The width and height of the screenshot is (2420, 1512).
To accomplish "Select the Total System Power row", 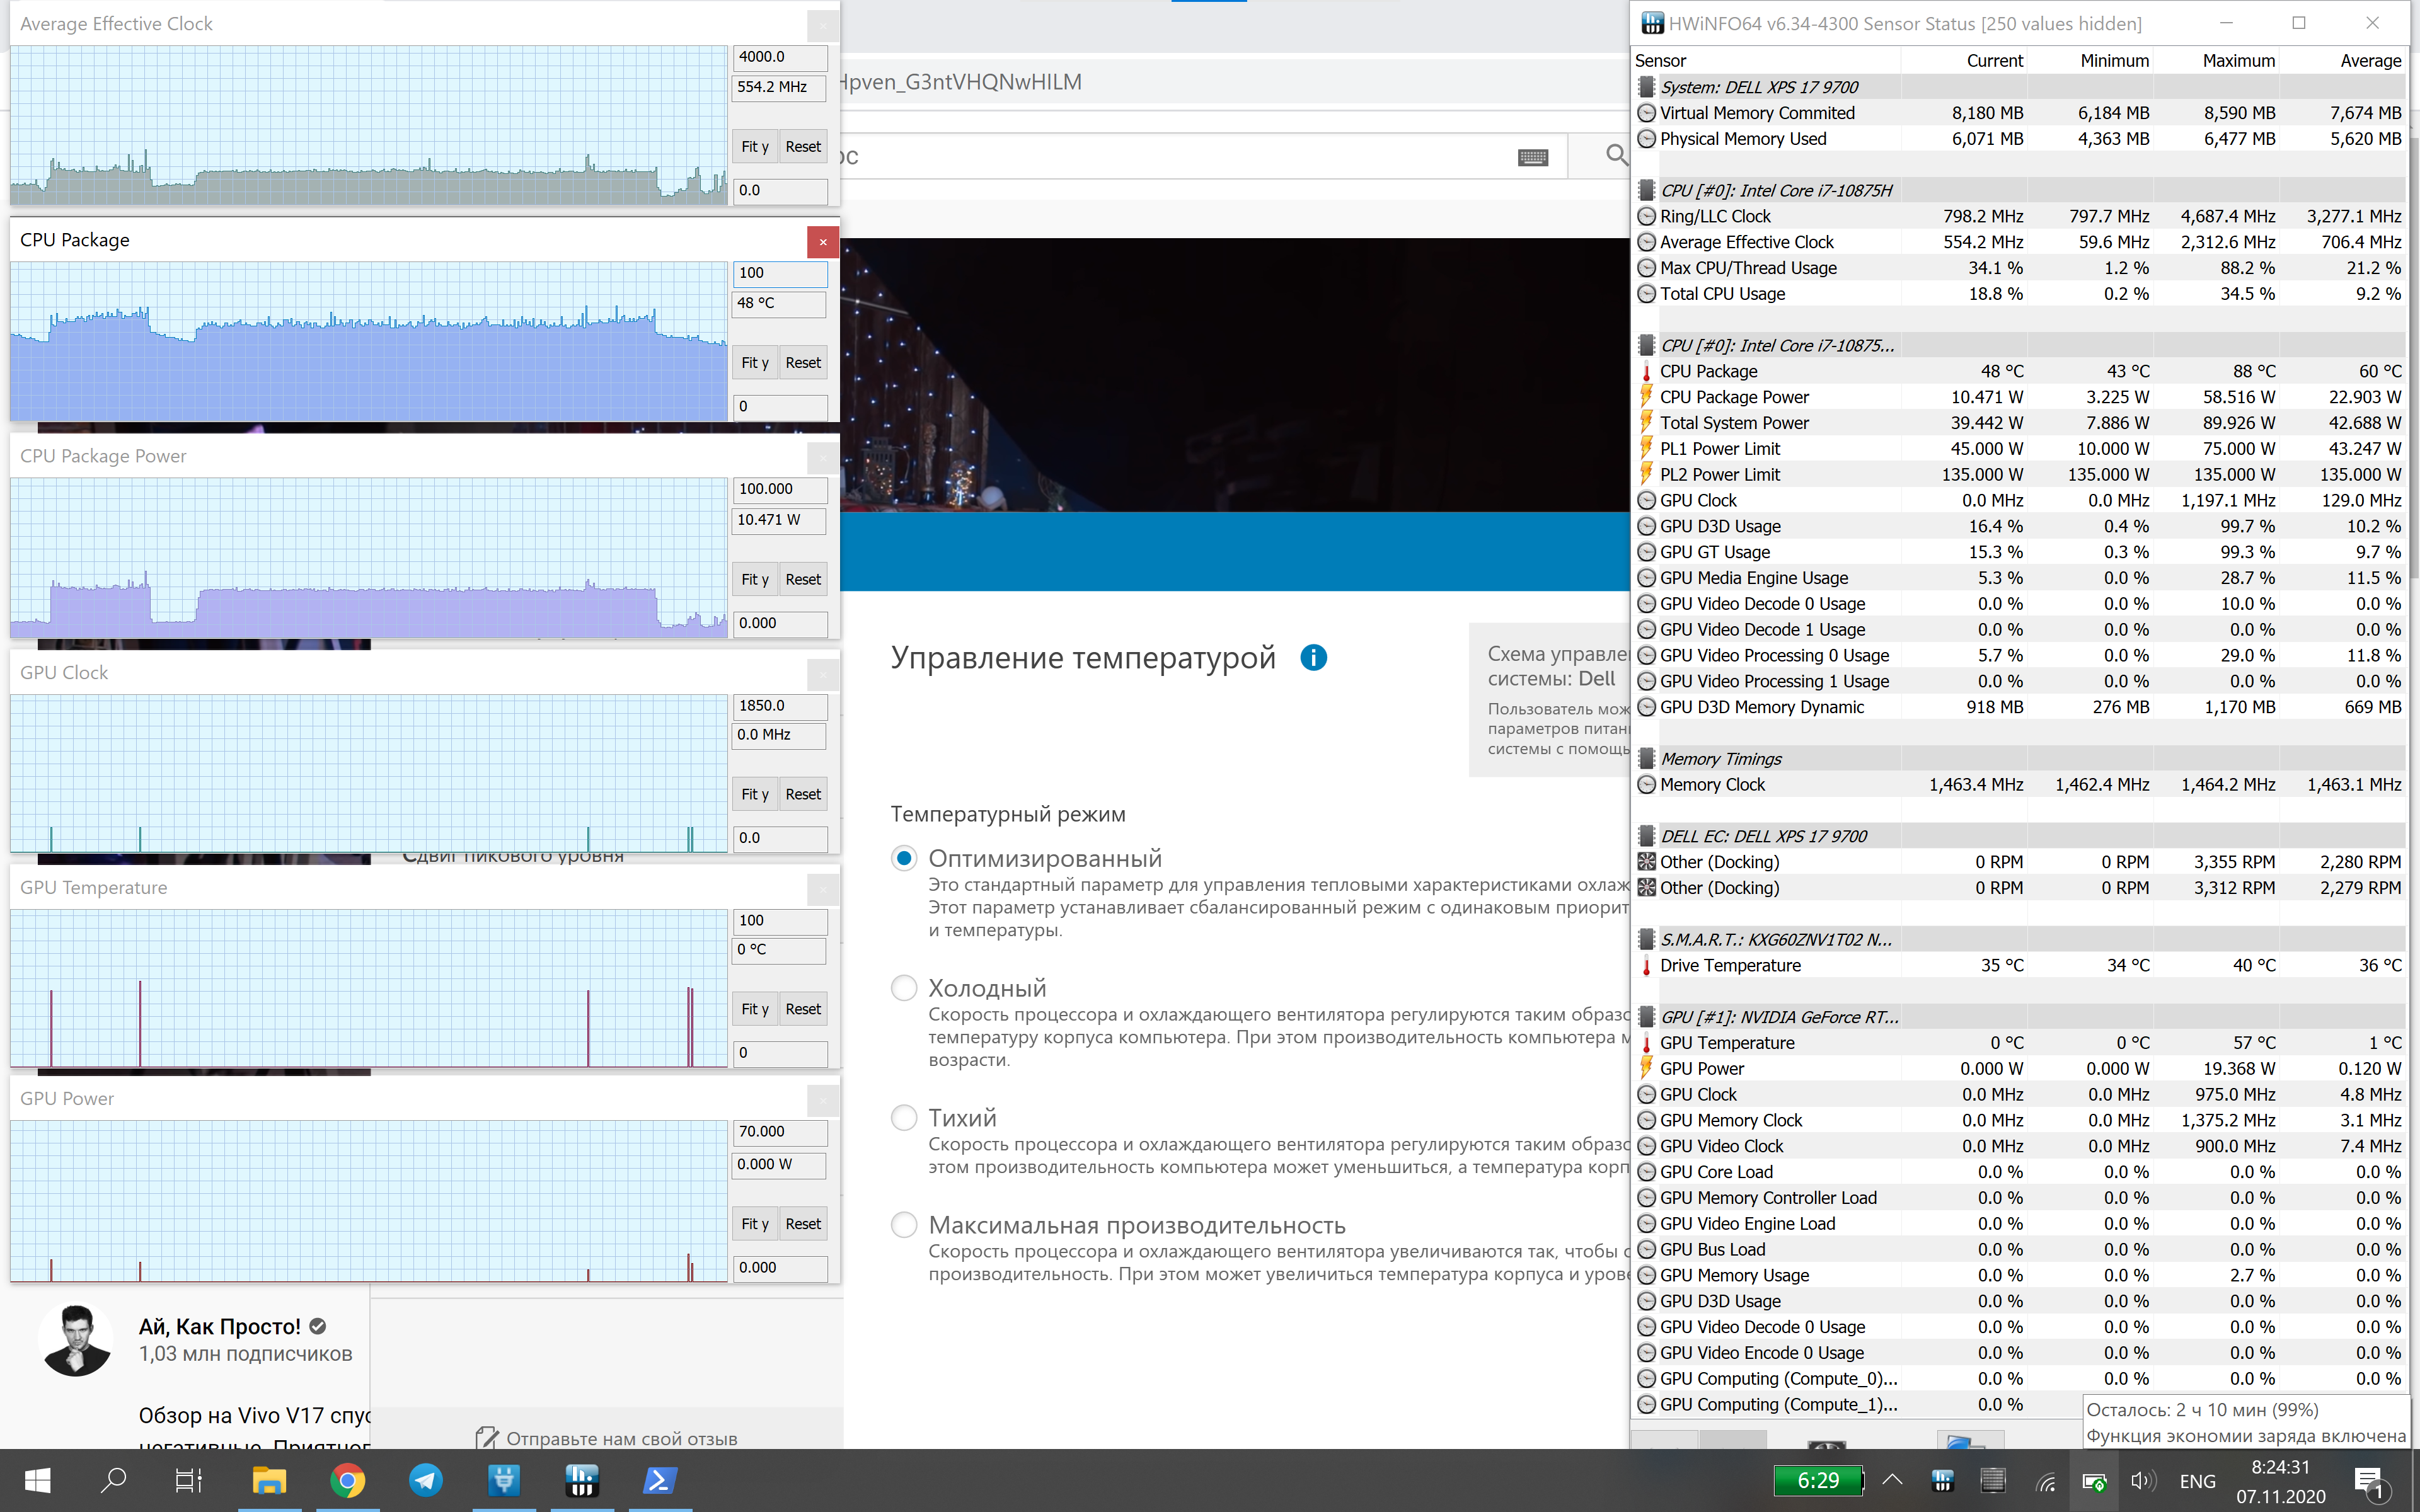I will (x=2018, y=423).
